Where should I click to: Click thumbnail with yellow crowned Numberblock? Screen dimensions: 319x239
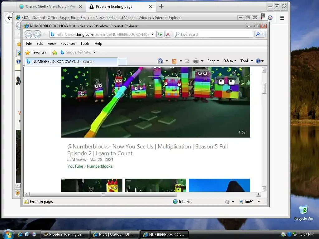(92, 185)
